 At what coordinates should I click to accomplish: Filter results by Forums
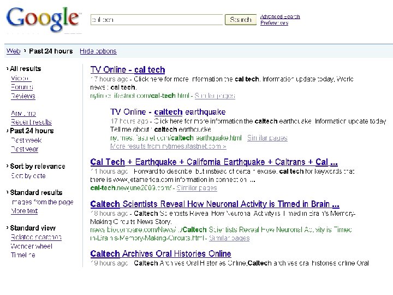click(x=22, y=87)
